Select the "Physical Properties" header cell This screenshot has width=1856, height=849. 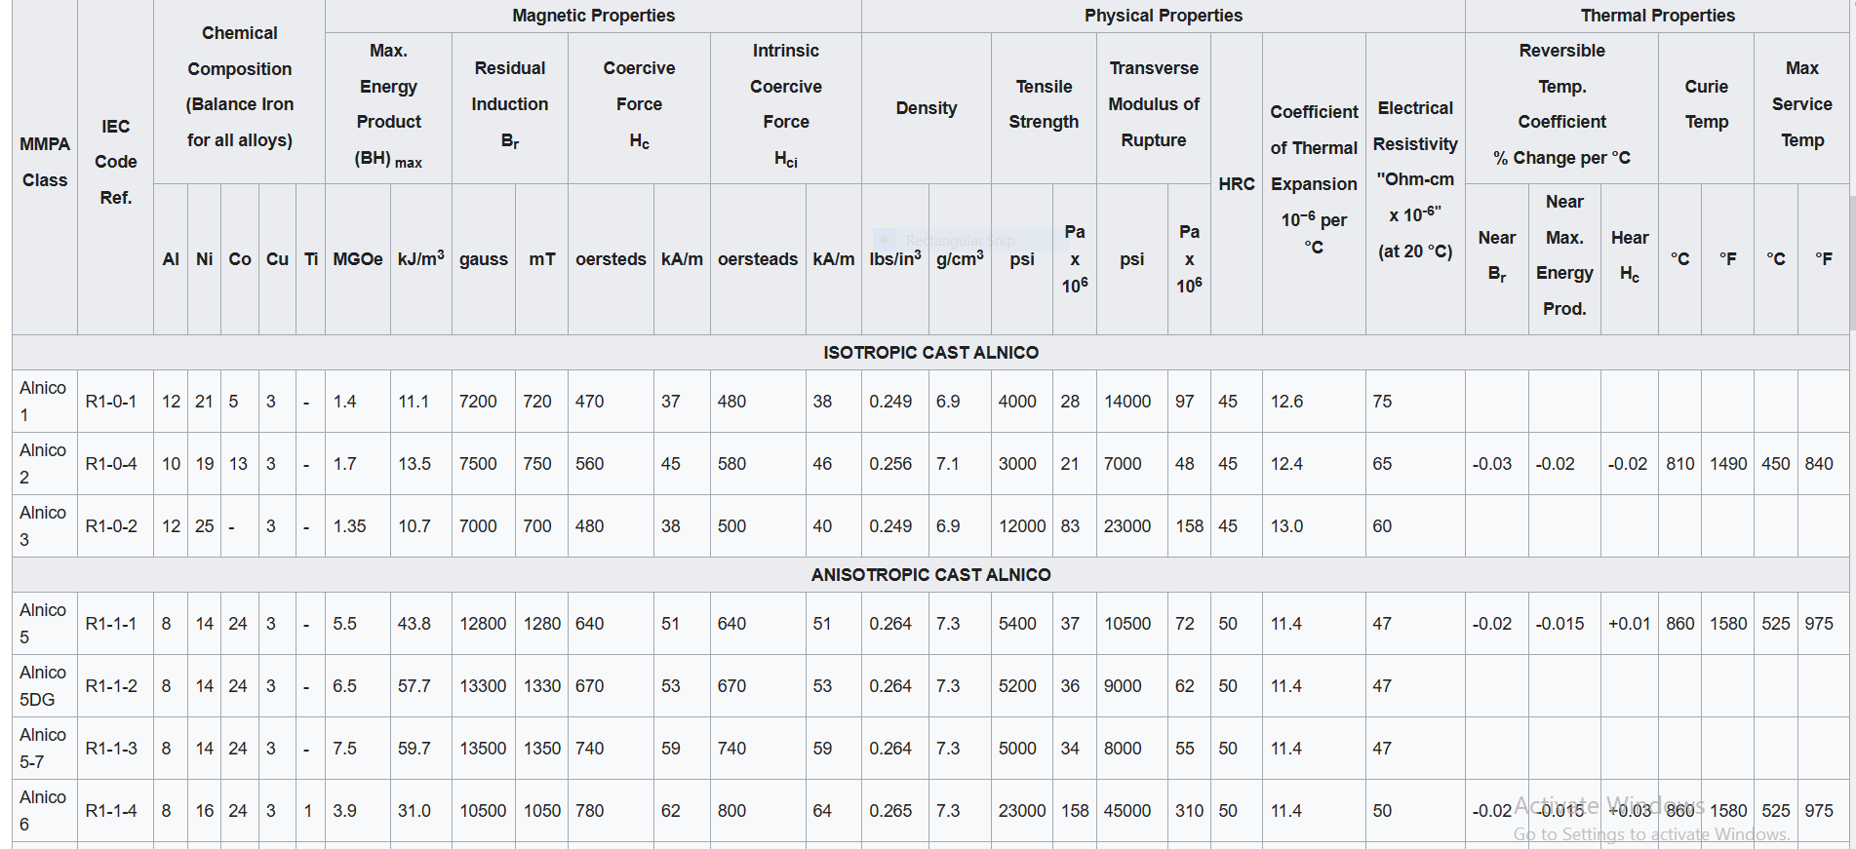(x=1164, y=16)
